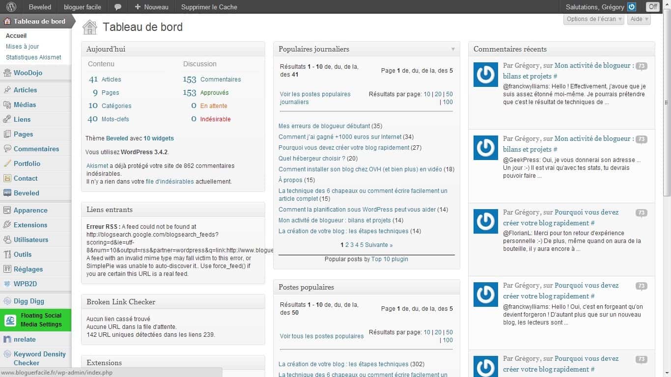Expand the Aide help dropdown
This screenshot has width=671, height=377.
click(x=639, y=19)
